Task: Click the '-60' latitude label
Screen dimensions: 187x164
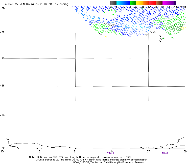Action: 2,8
